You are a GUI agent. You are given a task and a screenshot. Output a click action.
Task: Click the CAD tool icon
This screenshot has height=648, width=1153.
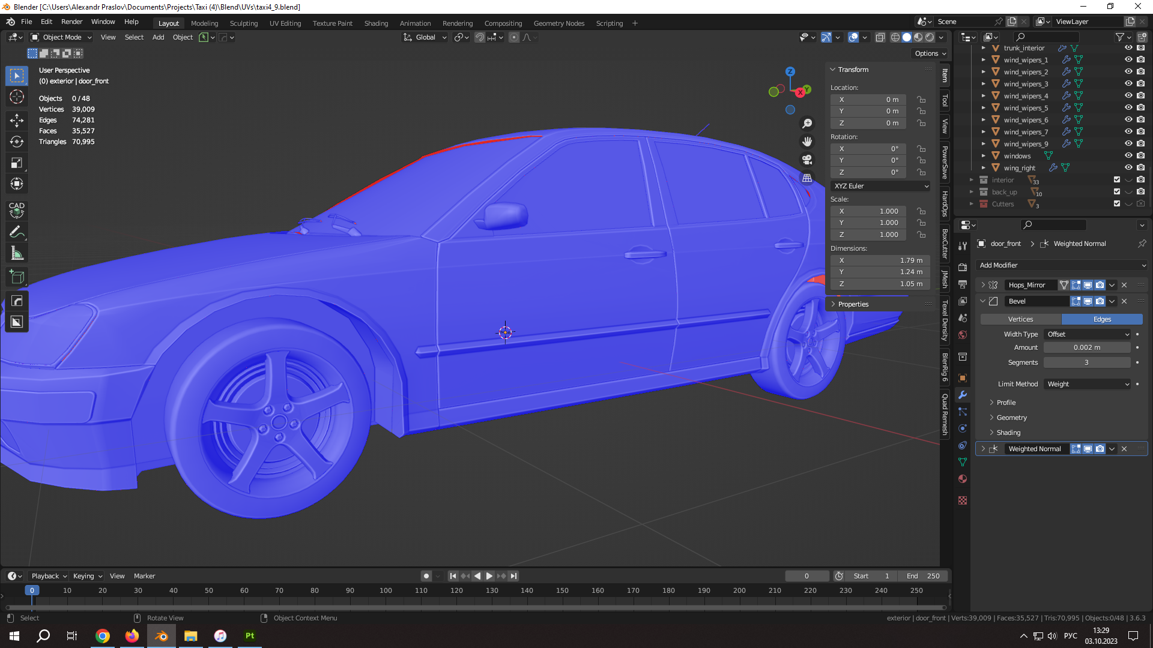[x=17, y=209]
